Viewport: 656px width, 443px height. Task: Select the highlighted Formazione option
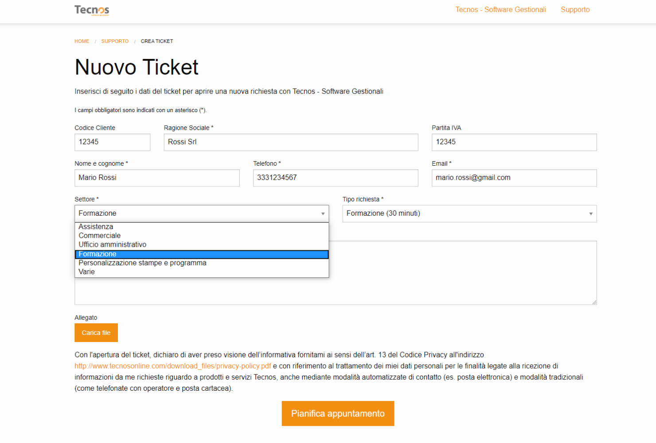click(202, 254)
